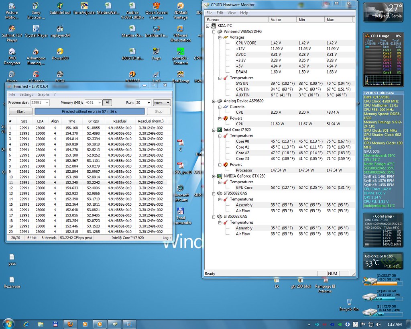The width and height of the screenshot is (411, 329).
Task: Select the 3DMark Vantage desktop icon
Action: (180, 11)
